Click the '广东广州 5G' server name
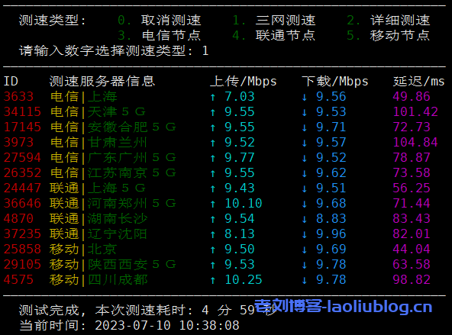Screen dimensions: 452x335 132,157
